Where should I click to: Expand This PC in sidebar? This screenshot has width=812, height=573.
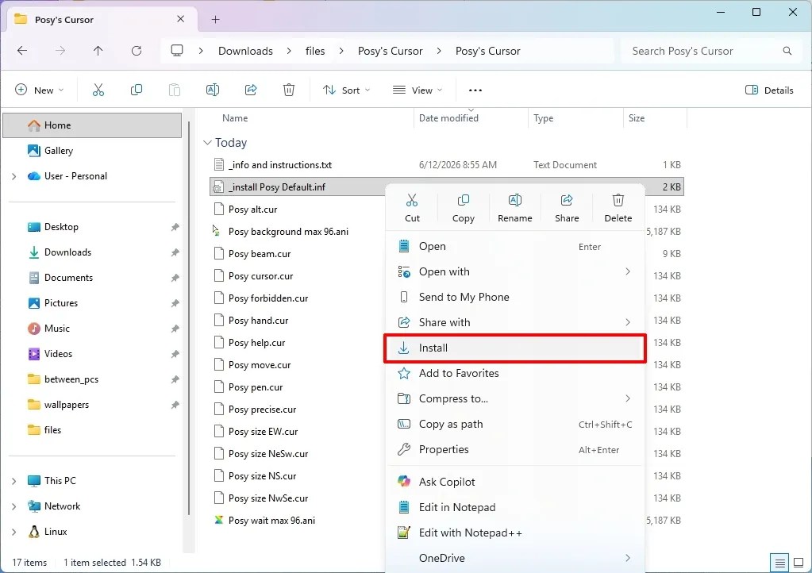click(14, 481)
